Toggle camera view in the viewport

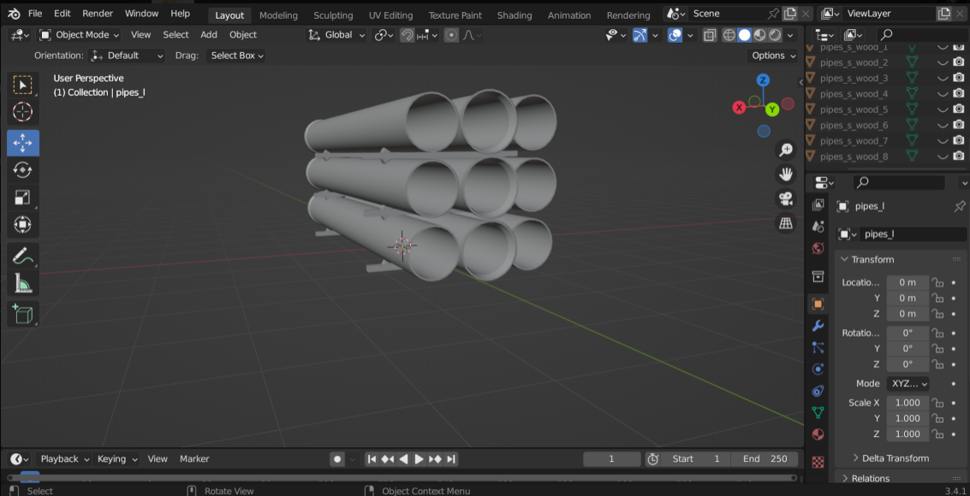click(x=785, y=199)
